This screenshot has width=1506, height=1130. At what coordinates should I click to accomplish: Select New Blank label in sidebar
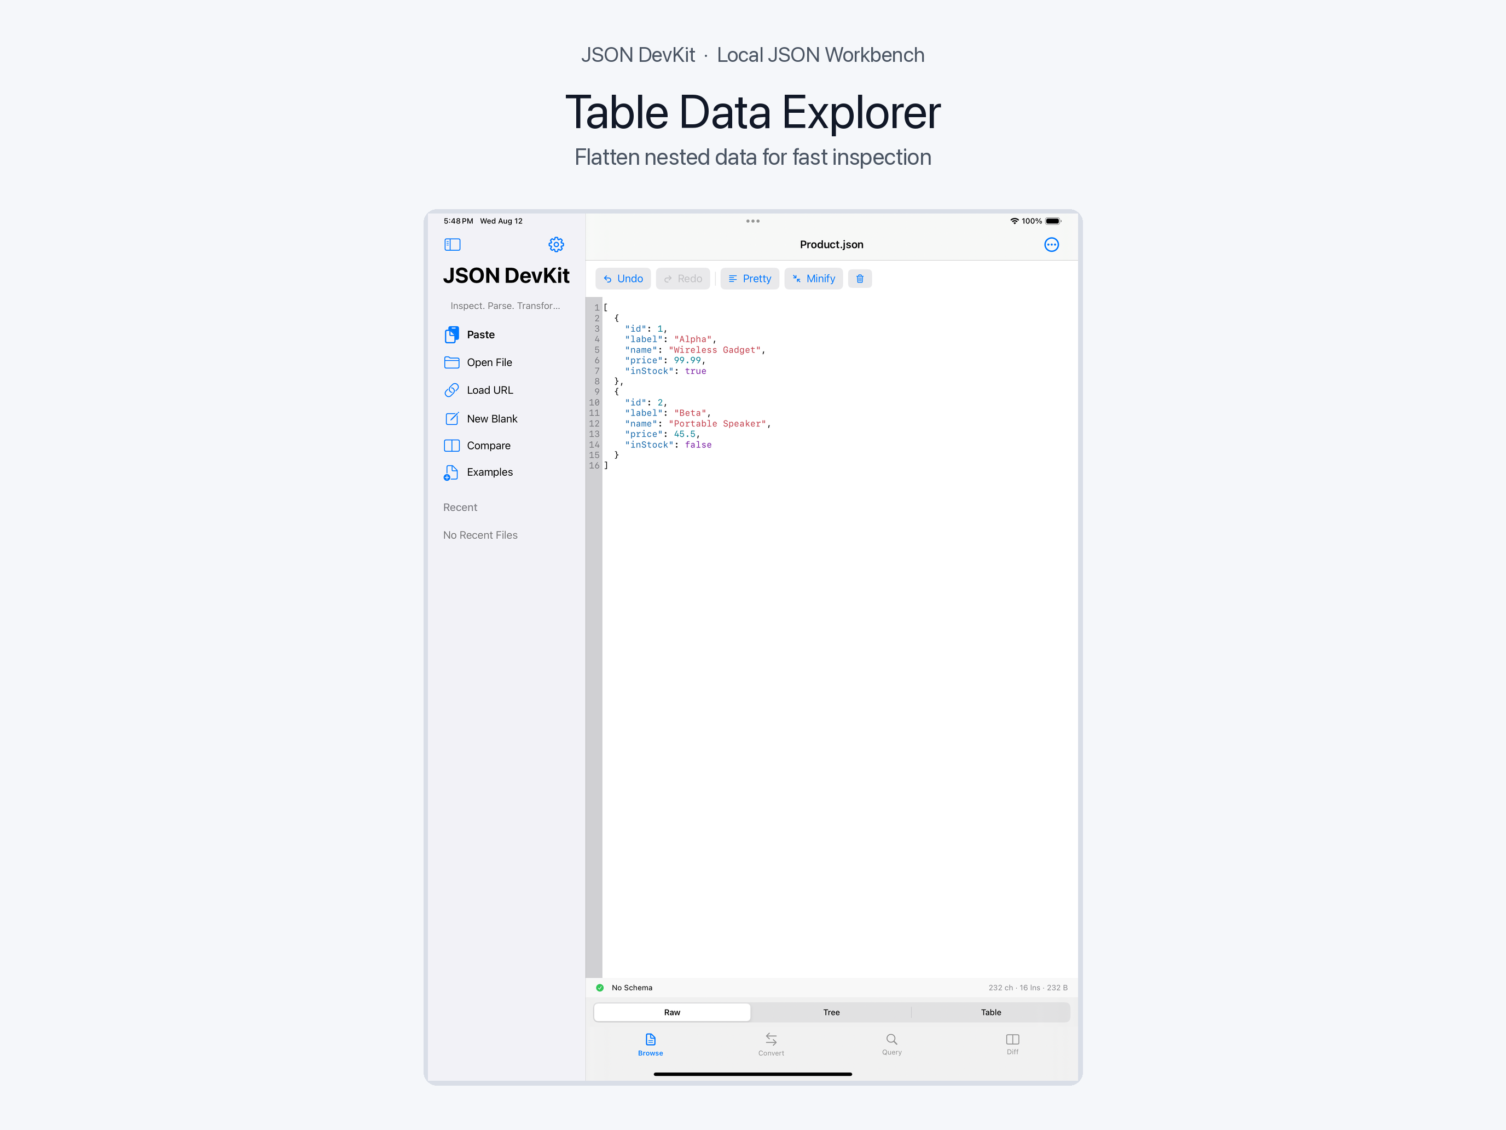point(491,419)
